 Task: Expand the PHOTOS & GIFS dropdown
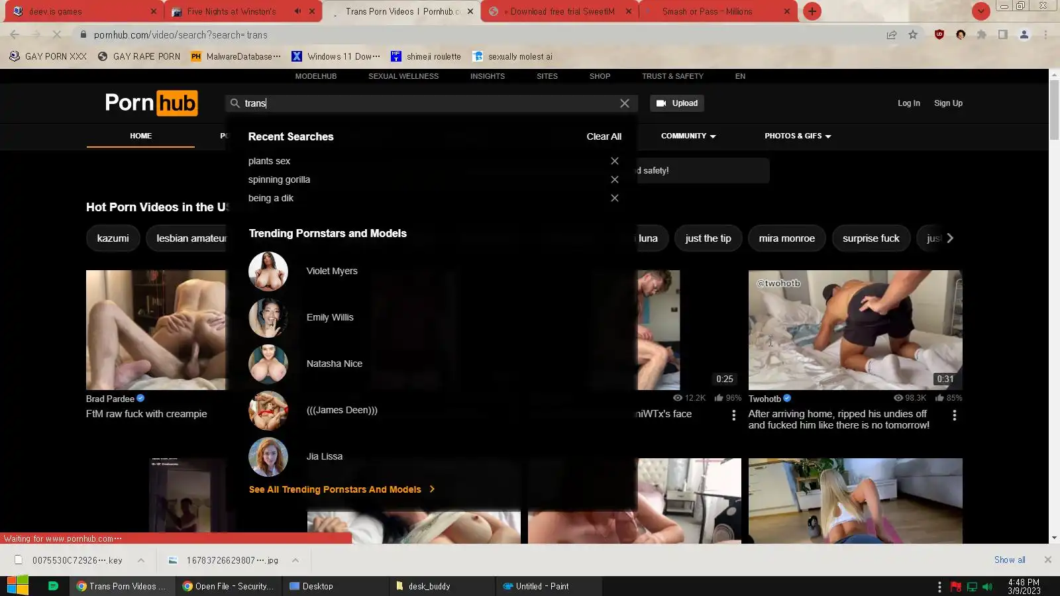tap(798, 136)
